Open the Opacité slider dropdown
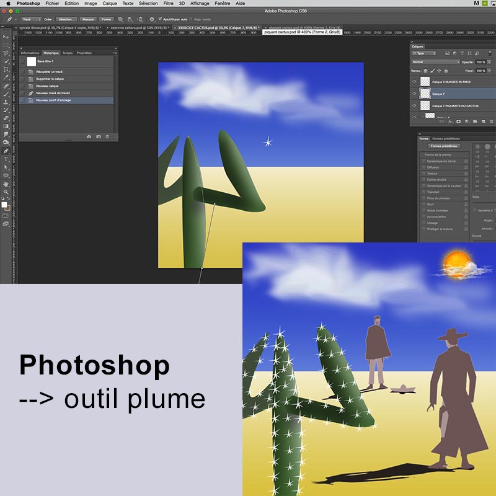 pos(489,62)
